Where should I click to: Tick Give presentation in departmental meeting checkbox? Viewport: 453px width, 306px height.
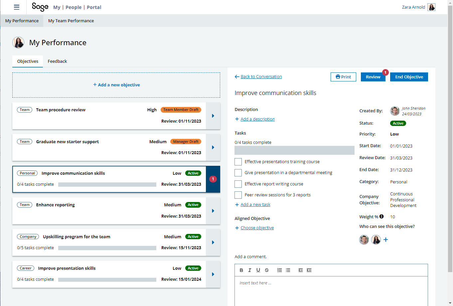(238, 173)
